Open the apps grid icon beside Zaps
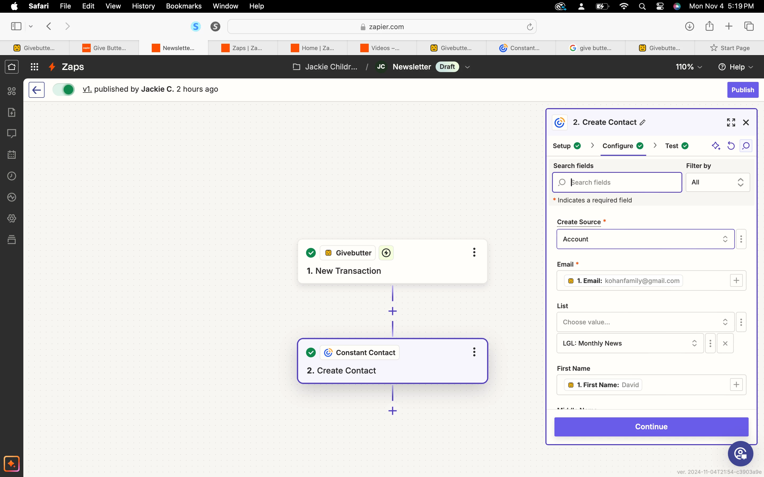 pos(34,67)
